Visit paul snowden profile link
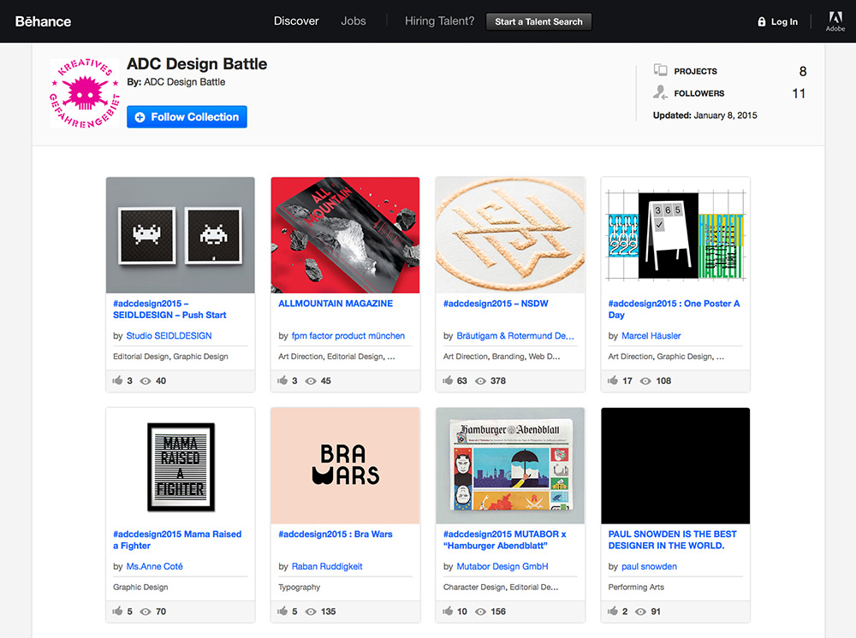This screenshot has width=856, height=638. tap(649, 566)
